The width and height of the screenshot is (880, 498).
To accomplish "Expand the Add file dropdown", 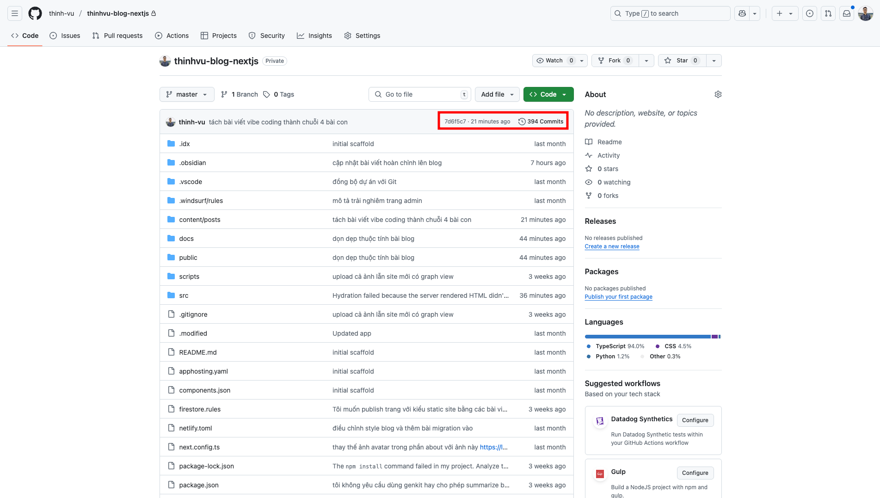I will 497,94.
